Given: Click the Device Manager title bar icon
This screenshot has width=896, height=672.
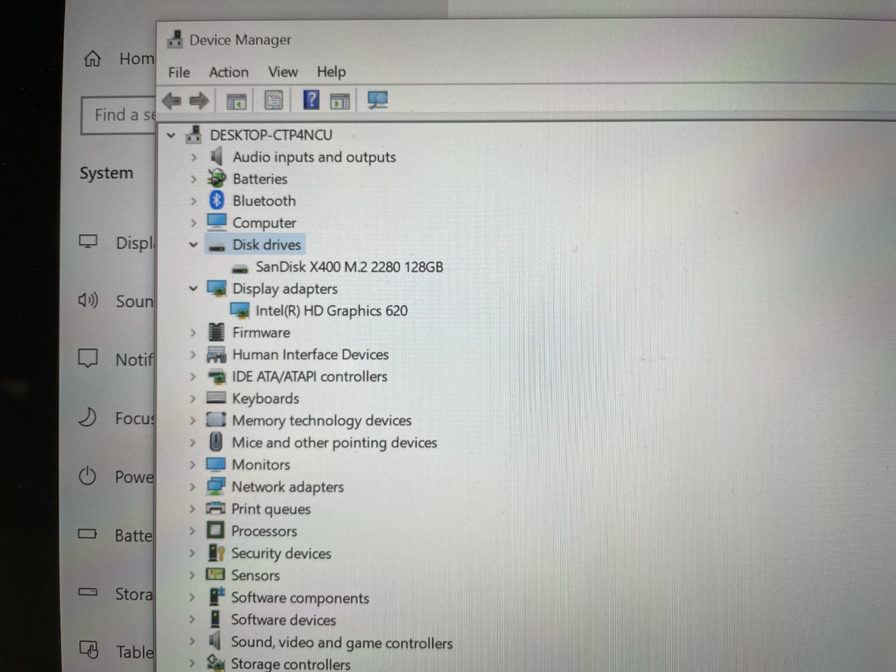Looking at the screenshot, I should (175, 39).
